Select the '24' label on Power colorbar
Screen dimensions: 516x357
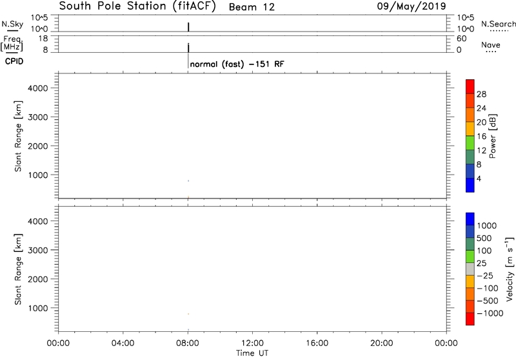(481, 108)
